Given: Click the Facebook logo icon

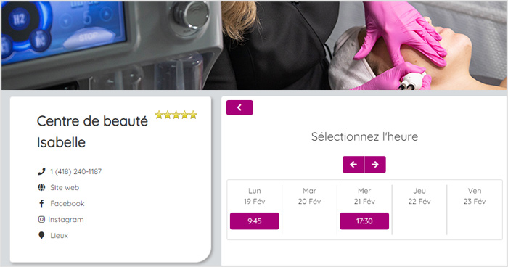Looking at the screenshot, I should point(41,203).
